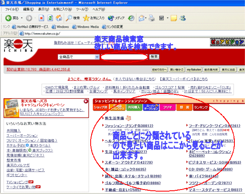Open the History clock icon

(x=131, y=18)
